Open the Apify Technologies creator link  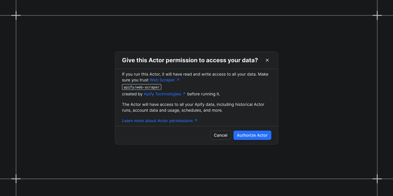(165, 94)
